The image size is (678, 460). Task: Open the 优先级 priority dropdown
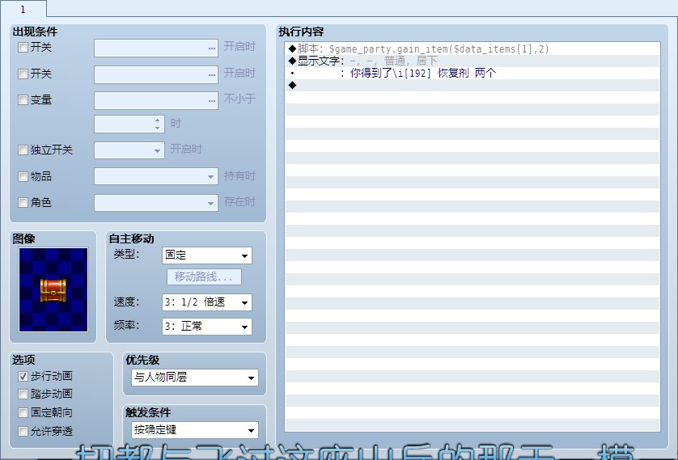tap(194, 378)
